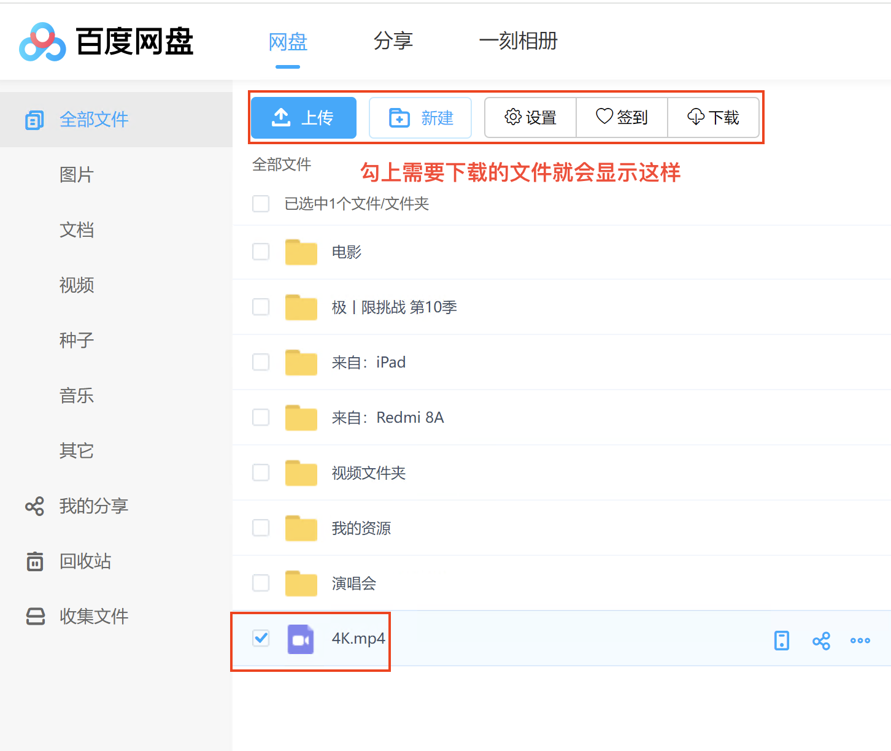
Task: Click the 全部文件 sidebar label
Action: click(94, 120)
